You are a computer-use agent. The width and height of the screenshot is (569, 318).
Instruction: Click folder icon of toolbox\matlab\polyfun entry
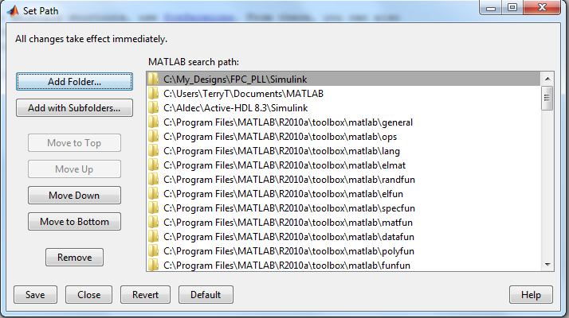tap(155, 251)
